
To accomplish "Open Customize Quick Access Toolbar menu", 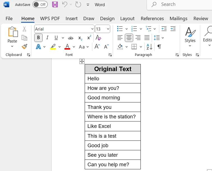I will (88, 5).
